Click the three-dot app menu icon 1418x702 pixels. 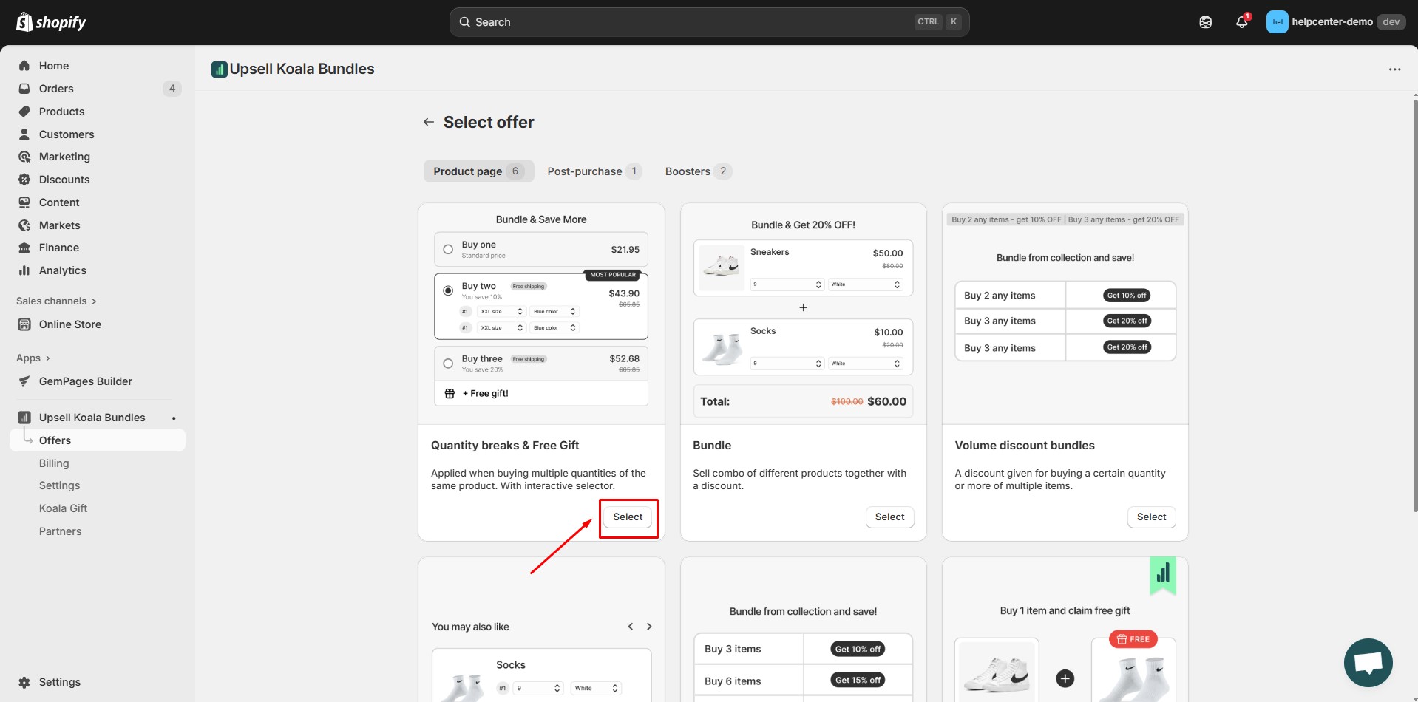pos(1394,69)
